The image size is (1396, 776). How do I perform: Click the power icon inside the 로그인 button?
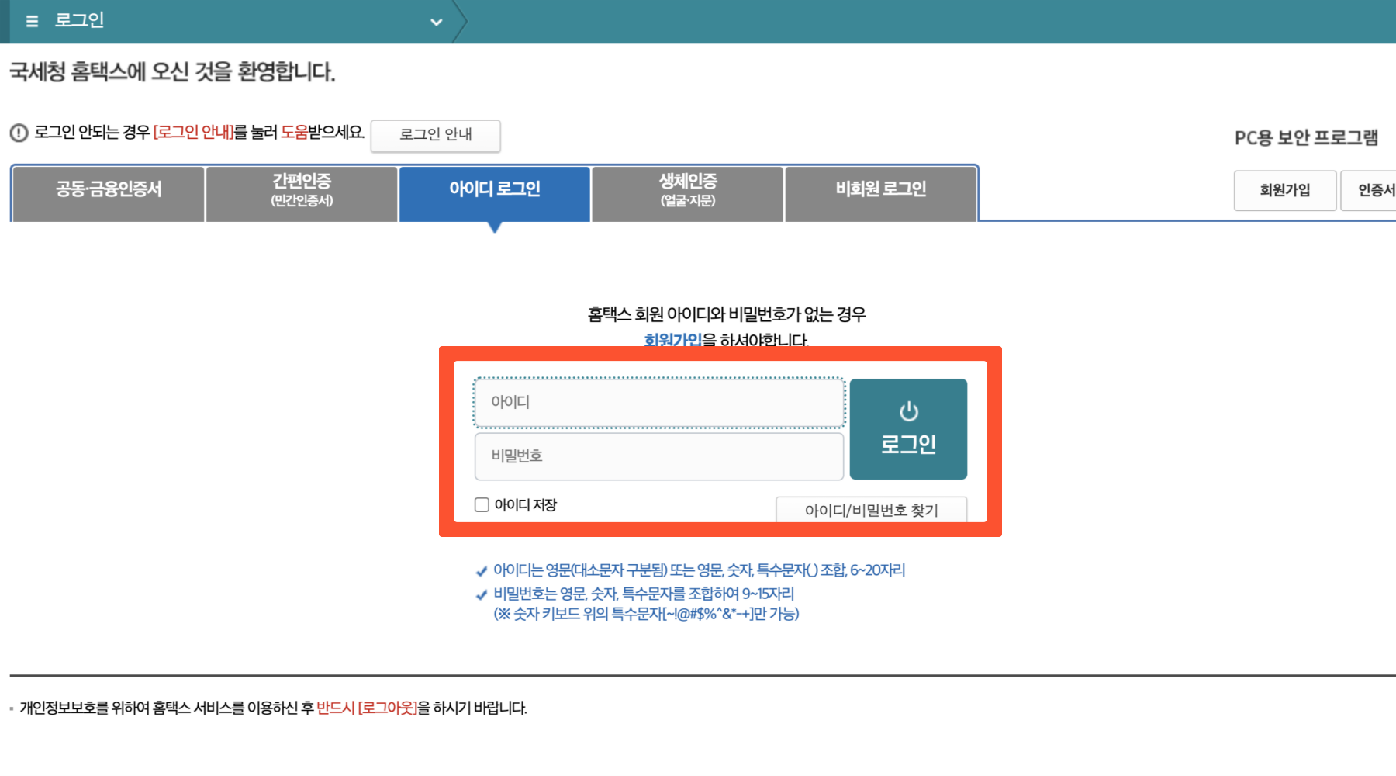point(908,411)
